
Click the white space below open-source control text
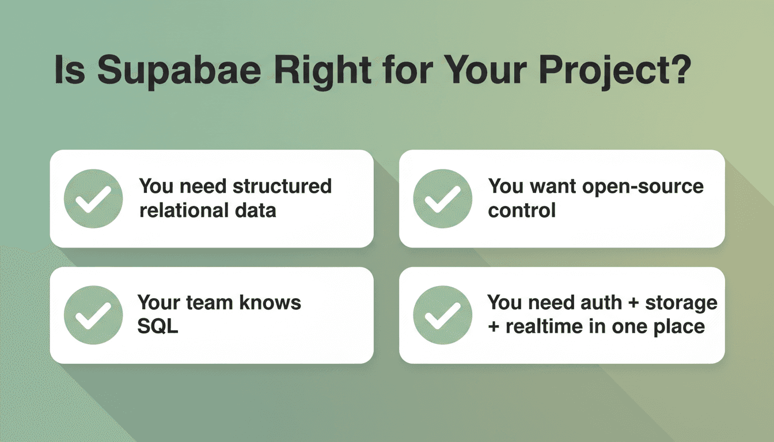[596, 235]
